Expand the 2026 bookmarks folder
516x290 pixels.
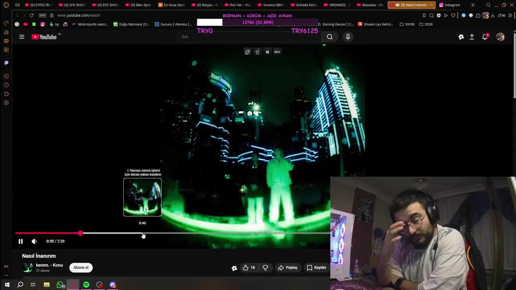(426, 24)
